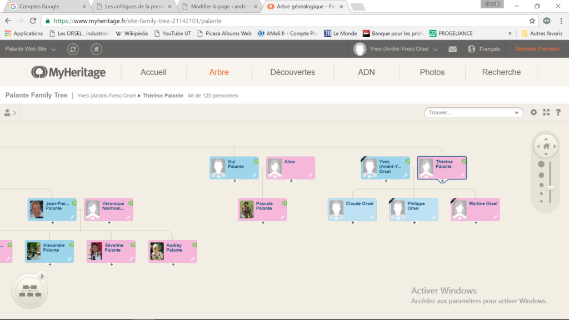Open tree settings gear icon
The height and width of the screenshot is (320, 569).
533,112
